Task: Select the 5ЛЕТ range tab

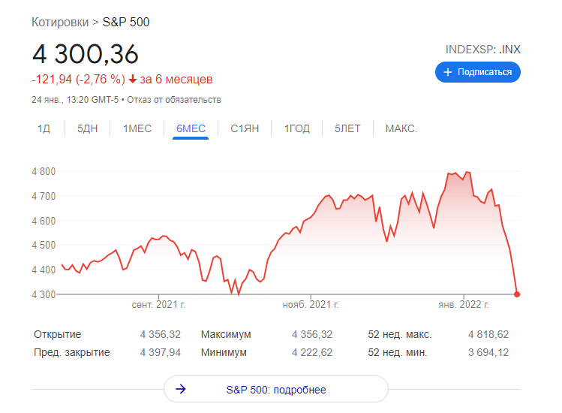Action: click(x=347, y=129)
